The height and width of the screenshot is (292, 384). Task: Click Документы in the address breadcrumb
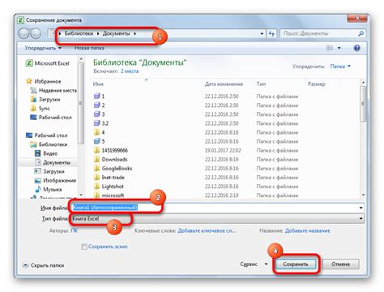[x=116, y=33]
